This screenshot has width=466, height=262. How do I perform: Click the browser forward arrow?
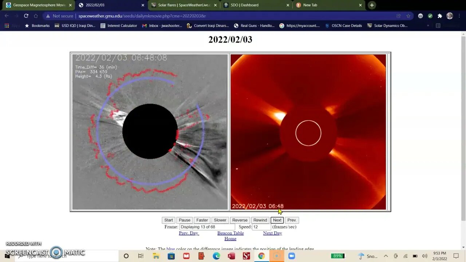pos(16,16)
